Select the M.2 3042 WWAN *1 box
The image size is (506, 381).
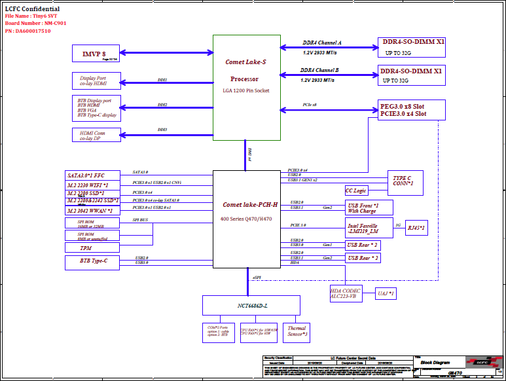[92, 211]
